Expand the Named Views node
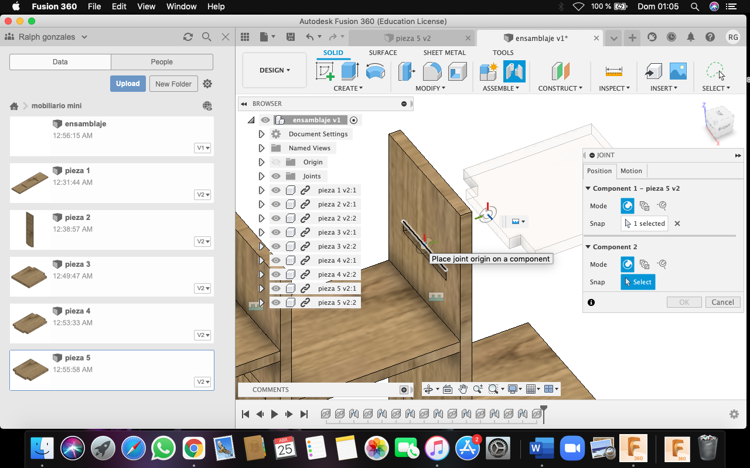 (262, 148)
